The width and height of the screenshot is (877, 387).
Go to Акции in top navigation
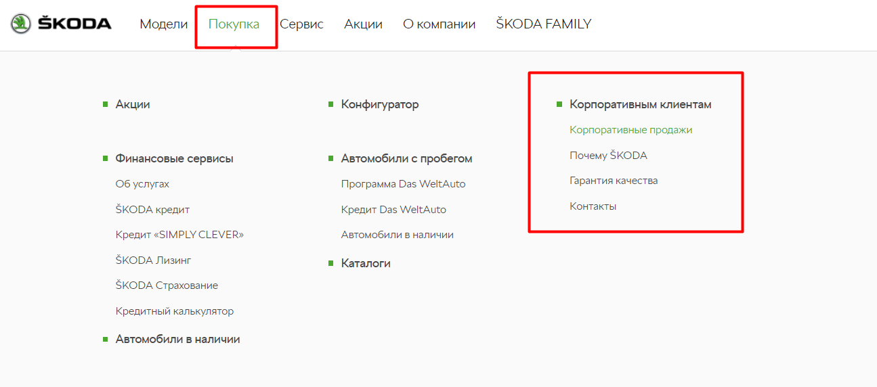[x=363, y=24]
